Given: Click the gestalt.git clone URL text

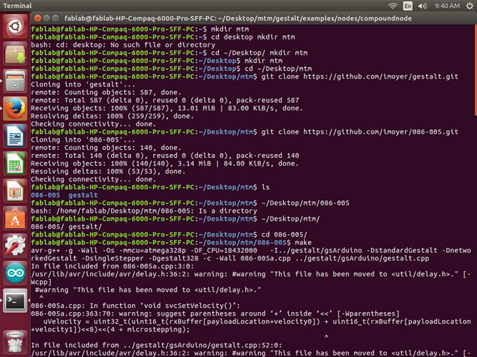Looking at the screenshot, I should (380, 76).
